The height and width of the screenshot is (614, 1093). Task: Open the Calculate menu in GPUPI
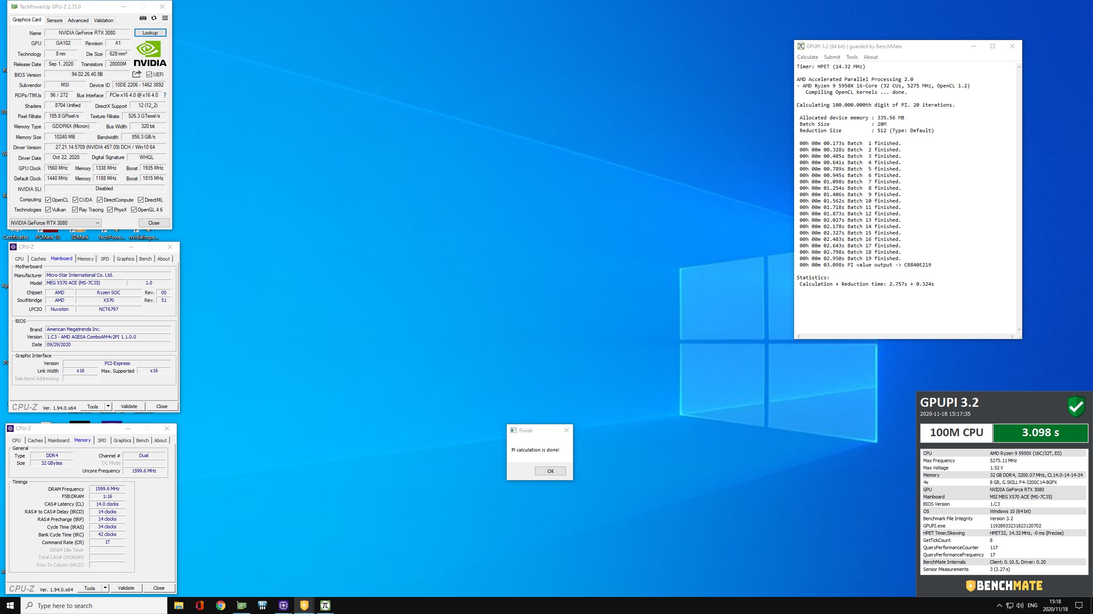coord(807,57)
